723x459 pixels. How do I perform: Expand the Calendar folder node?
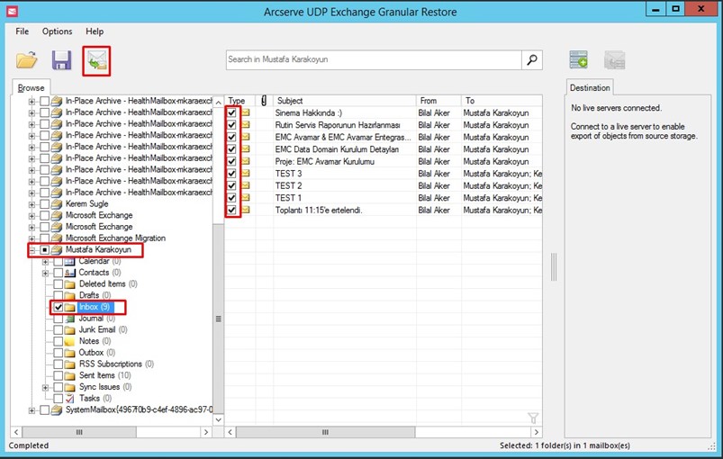45,262
